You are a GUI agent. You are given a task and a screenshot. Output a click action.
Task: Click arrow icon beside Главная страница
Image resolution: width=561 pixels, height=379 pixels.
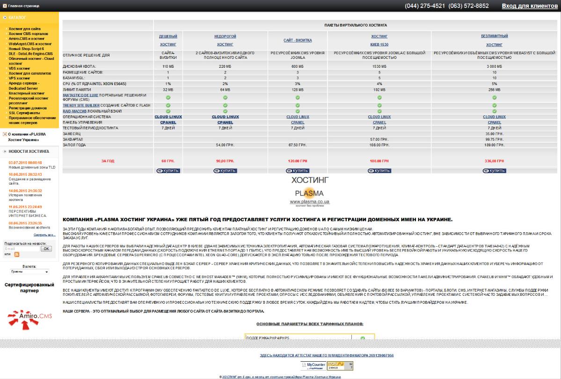click(x=5, y=6)
